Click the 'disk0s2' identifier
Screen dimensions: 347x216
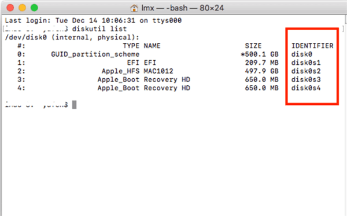tap(306, 71)
